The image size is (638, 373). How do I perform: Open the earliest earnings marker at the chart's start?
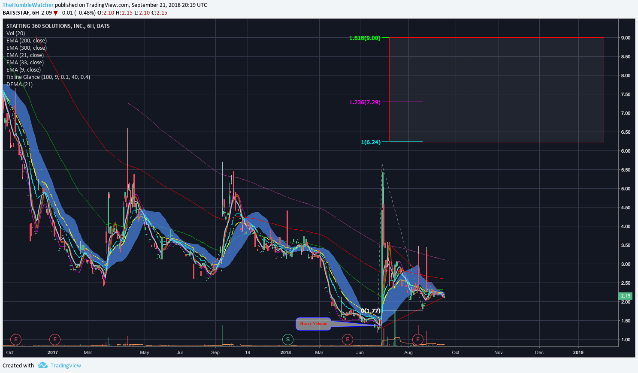click(15, 340)
